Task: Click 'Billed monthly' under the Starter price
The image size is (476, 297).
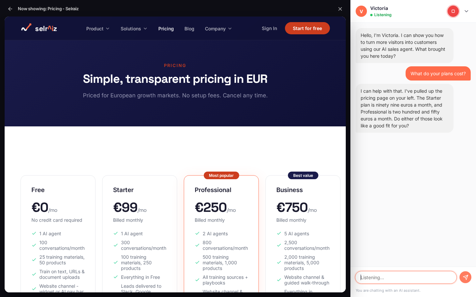Action: [128, 220]
